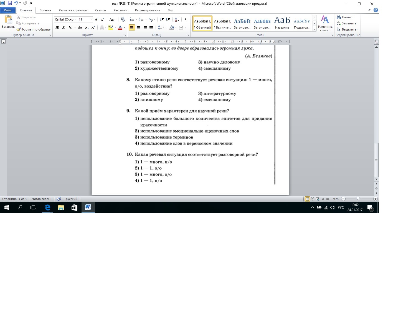The width and height of the screenshot is (416, 312).
Task: Open the Рецензирование tab
Action: point(147,10)
